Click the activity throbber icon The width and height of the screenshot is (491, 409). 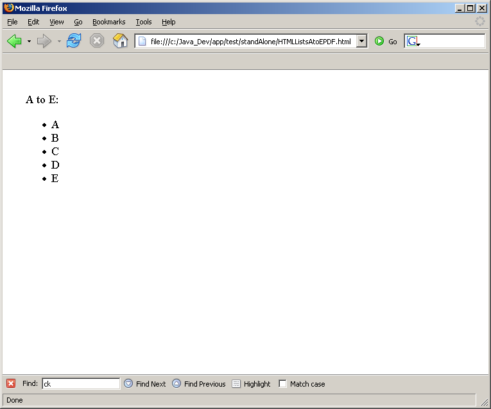point(479,21)
